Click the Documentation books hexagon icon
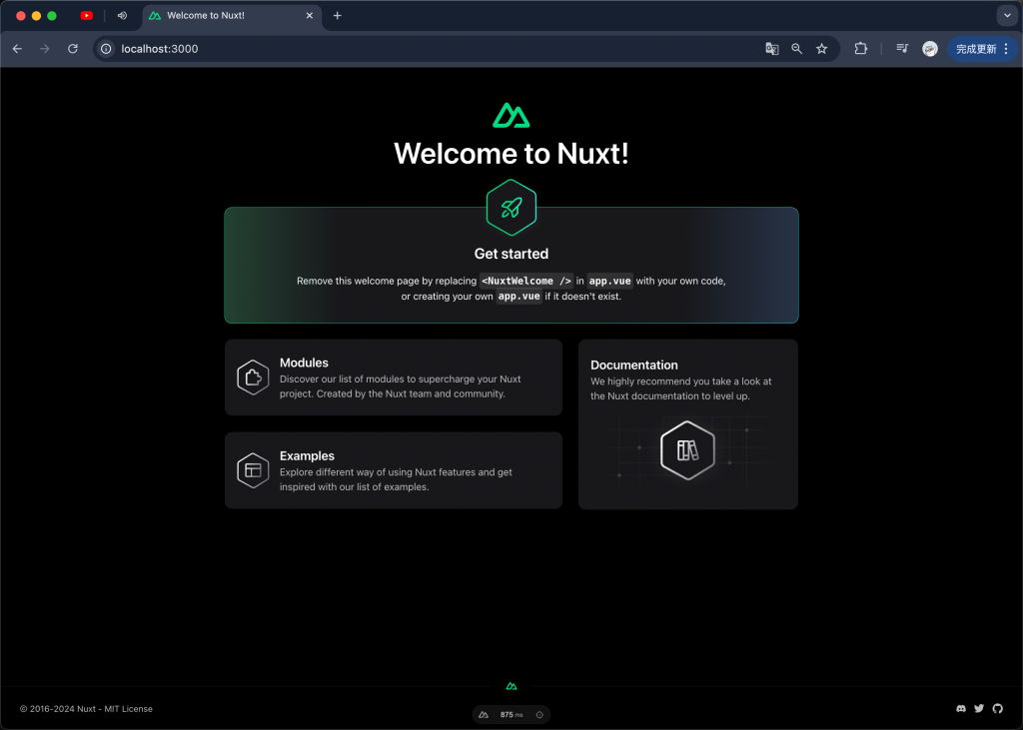The height and width of the screenshot is (730, 1023). coord(687,450)
